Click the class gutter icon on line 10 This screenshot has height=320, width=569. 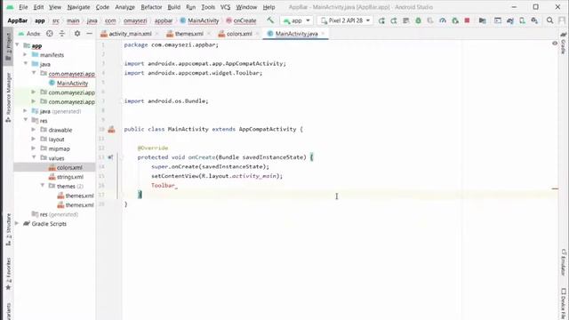click(111, 130)
